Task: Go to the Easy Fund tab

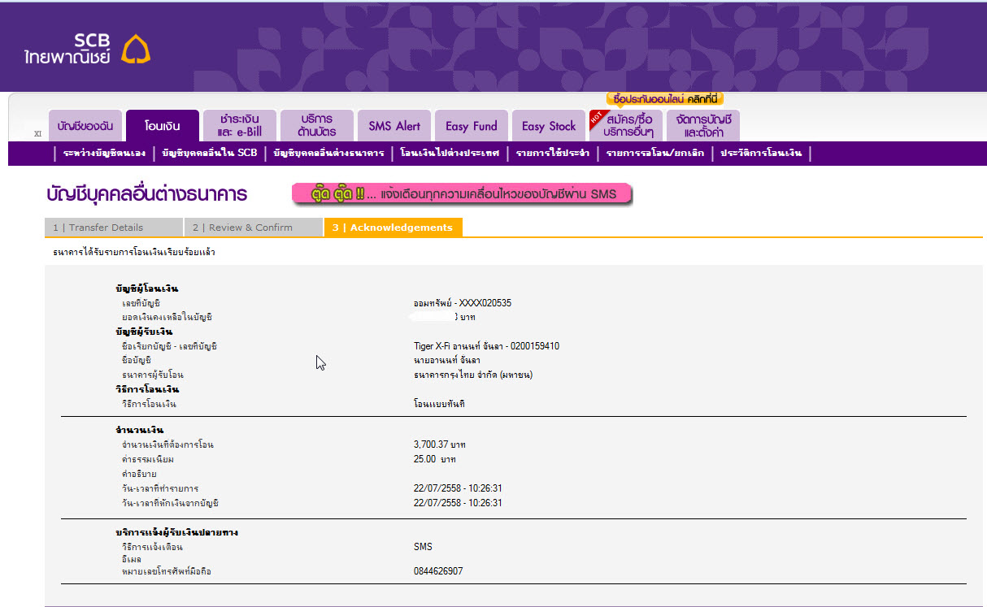Action: pyautogui.click(x=472, y=126)
